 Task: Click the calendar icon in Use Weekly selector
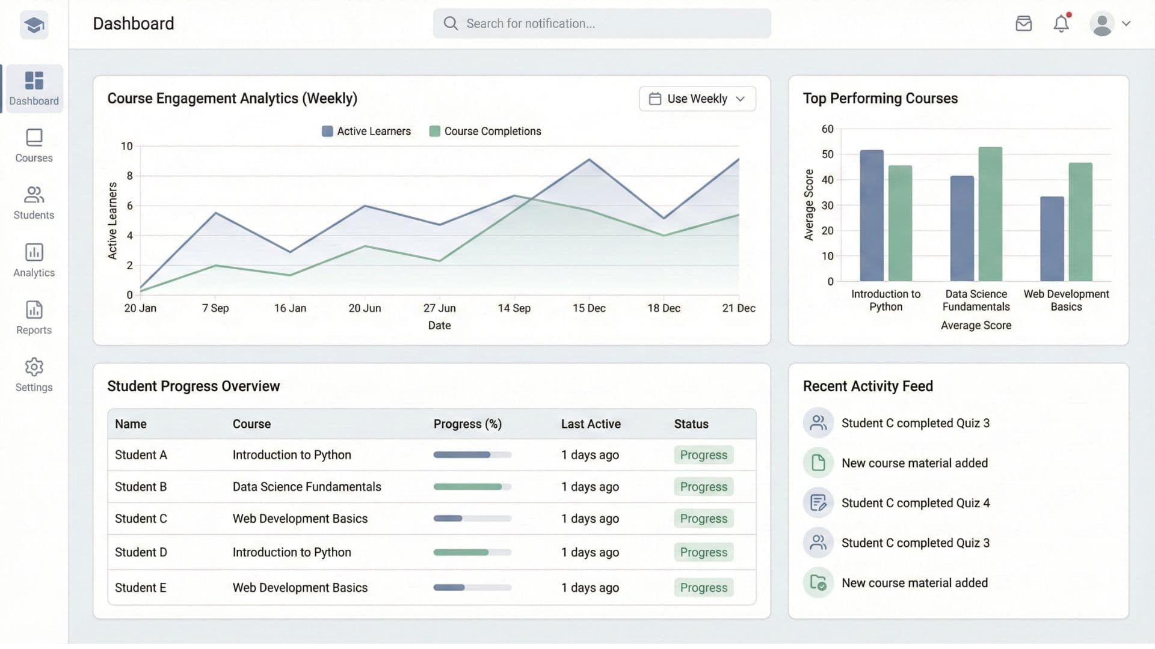(656, 99)
